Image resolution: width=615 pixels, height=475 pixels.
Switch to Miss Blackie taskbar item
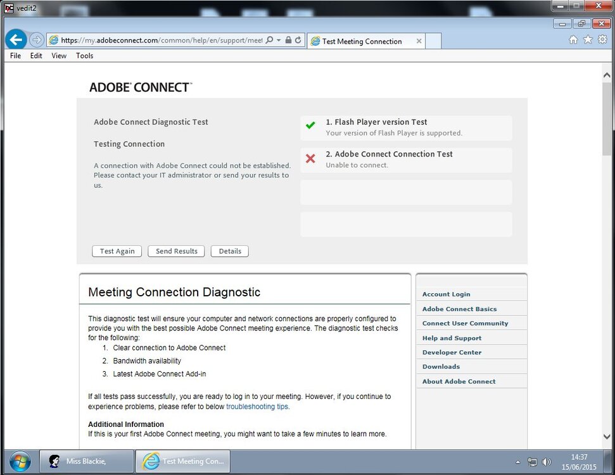click(87, 461)
